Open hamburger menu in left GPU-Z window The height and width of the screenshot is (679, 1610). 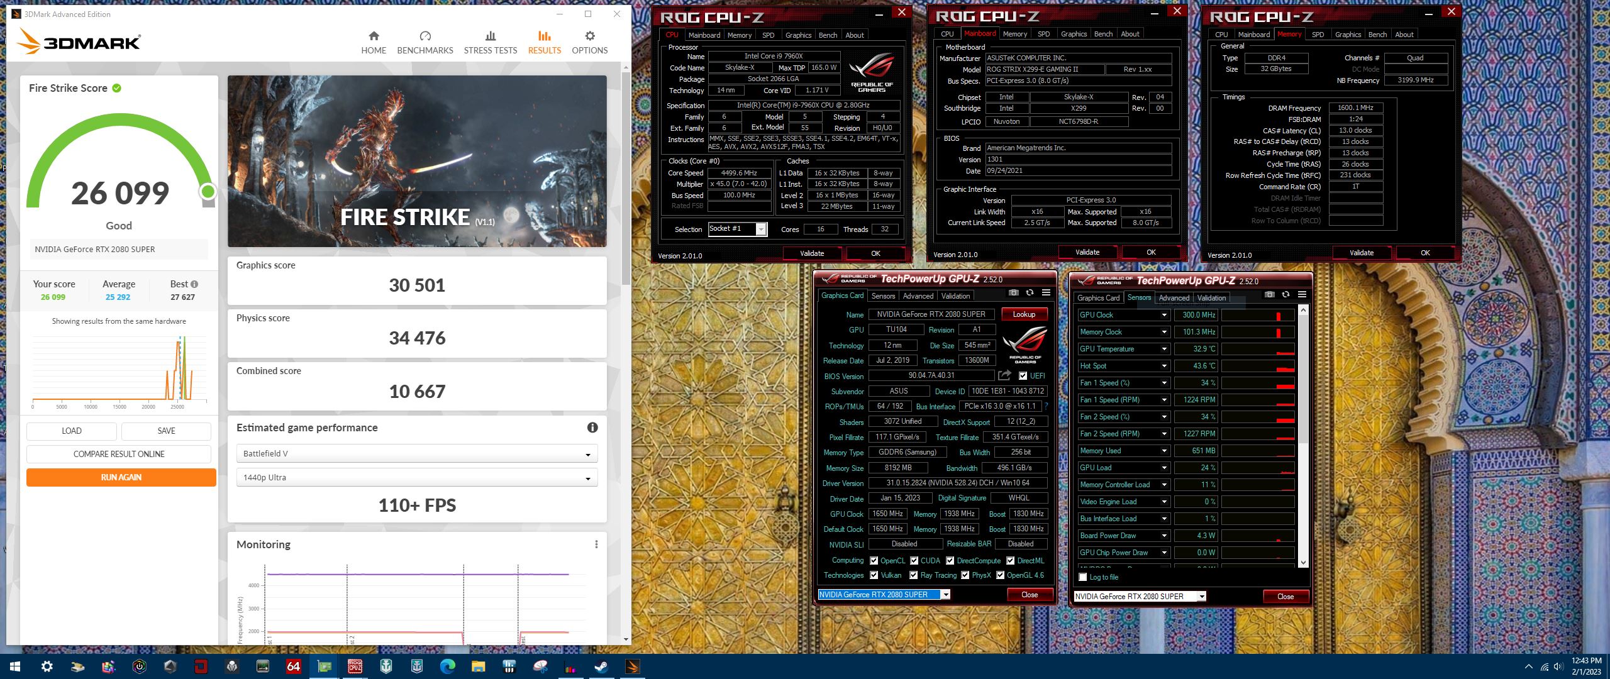(x=1046, y=293)
